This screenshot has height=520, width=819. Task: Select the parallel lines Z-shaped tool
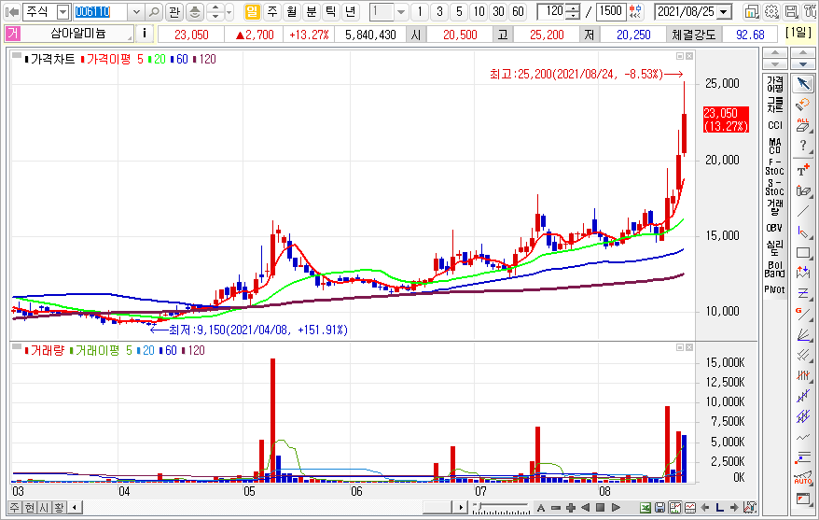point(803,293)
